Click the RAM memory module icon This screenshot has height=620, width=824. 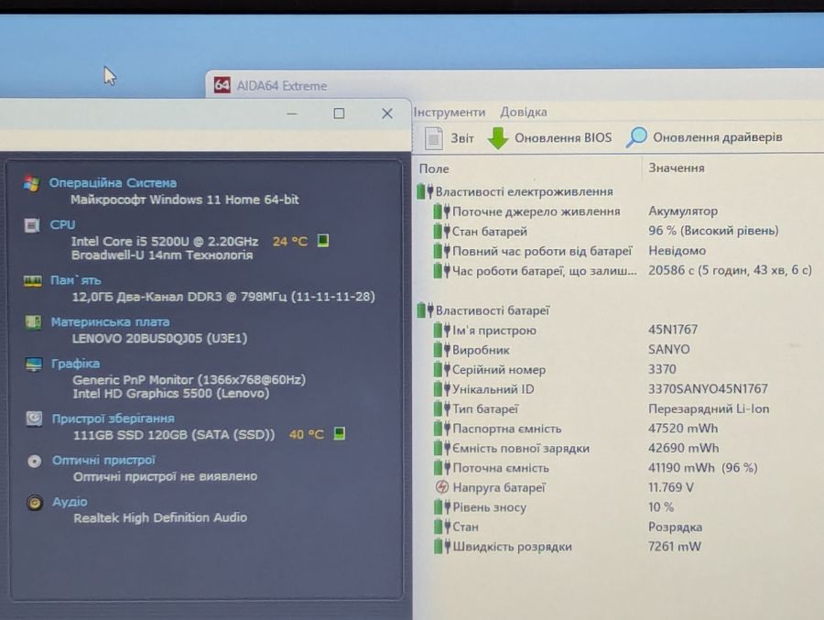(33, 281)
